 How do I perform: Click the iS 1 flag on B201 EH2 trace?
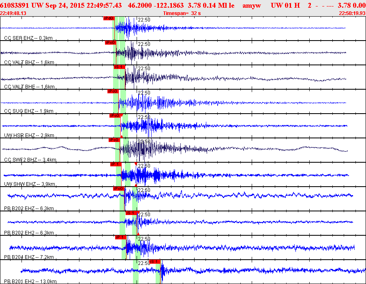pos(155,262)
